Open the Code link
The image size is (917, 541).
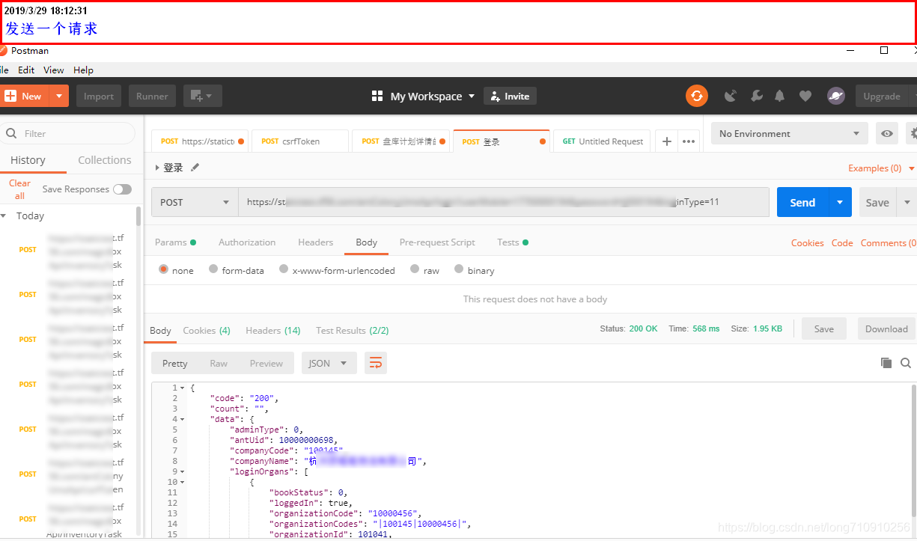coord(842,242)
